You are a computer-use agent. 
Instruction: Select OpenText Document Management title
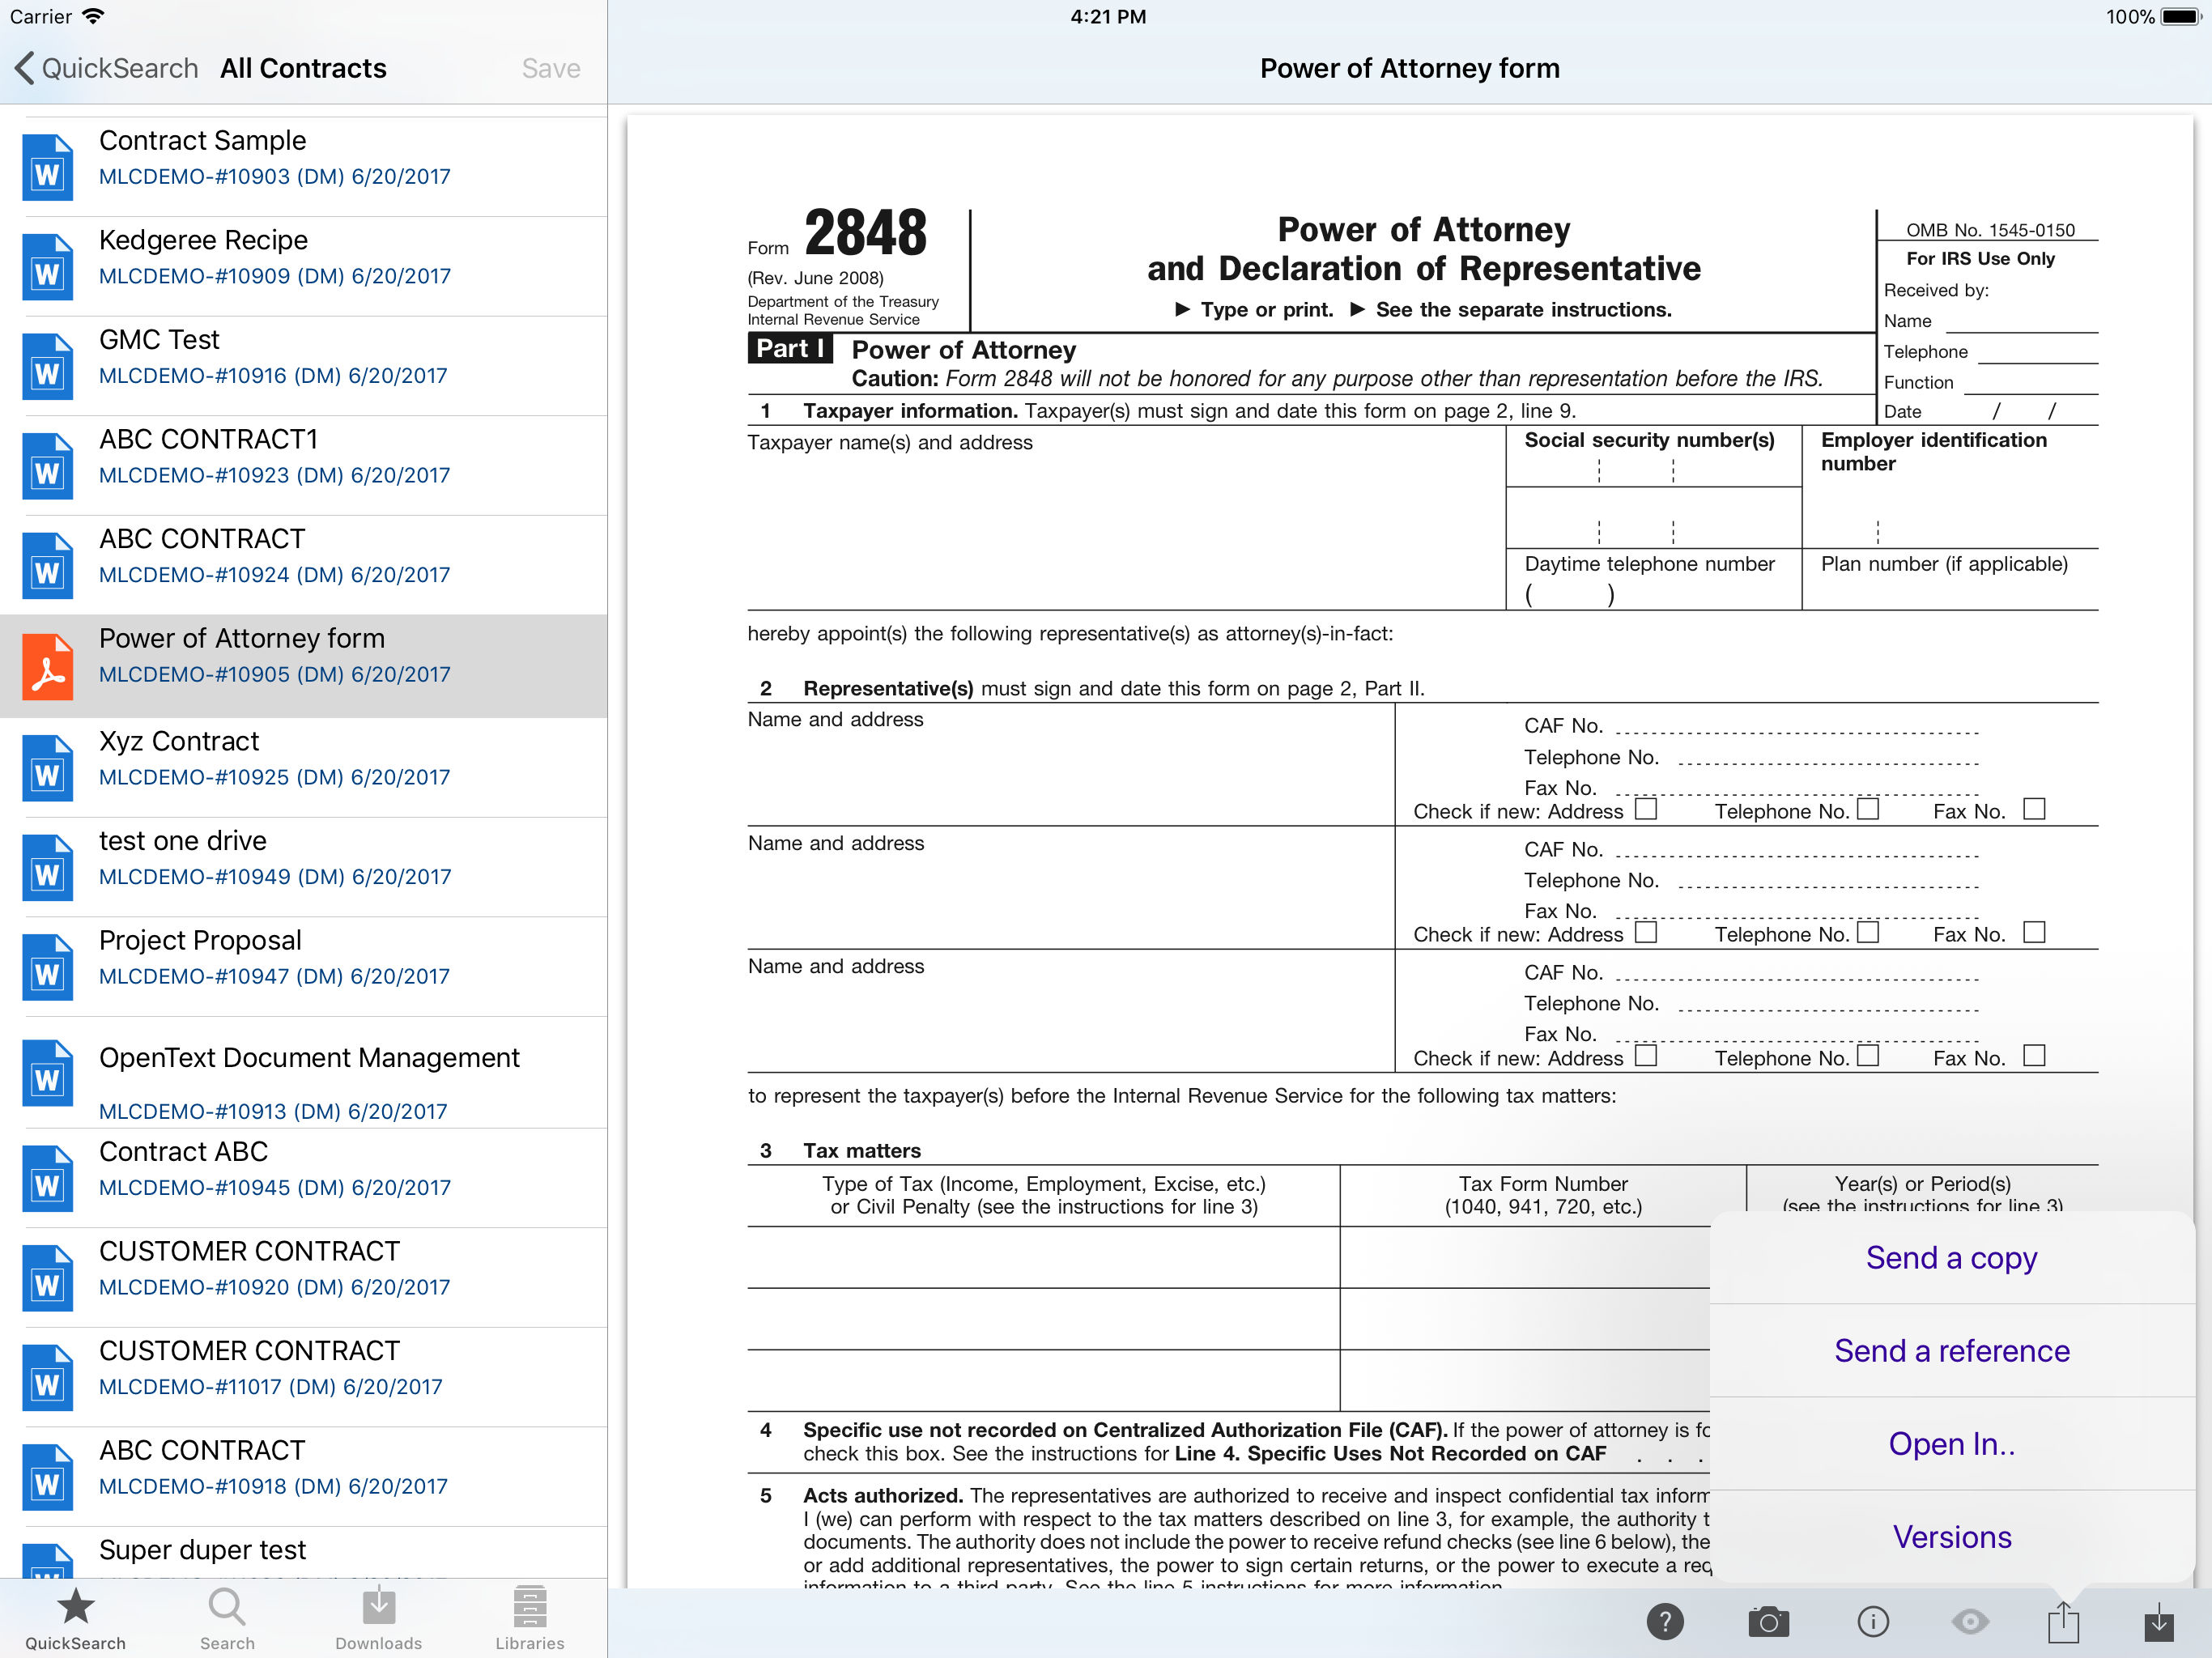tap(309, 1057)
